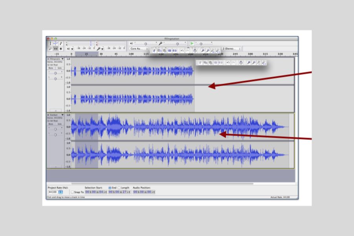Select the Zoom magnifier tool in tools palette
This screenshot has width=354, height=236.
(x=50, y=48)
